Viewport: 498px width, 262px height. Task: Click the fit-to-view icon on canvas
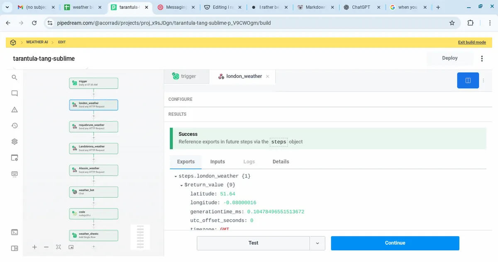click(59, 247)
